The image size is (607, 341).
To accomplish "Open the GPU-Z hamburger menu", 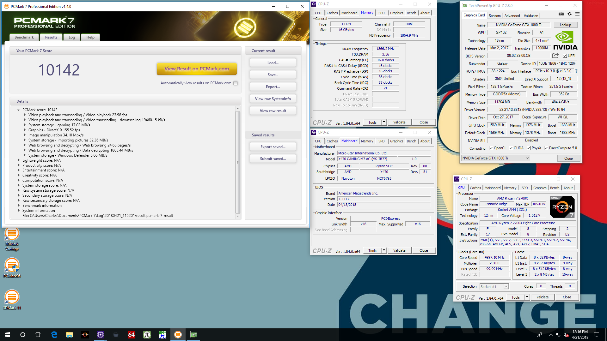I will 577,14.
